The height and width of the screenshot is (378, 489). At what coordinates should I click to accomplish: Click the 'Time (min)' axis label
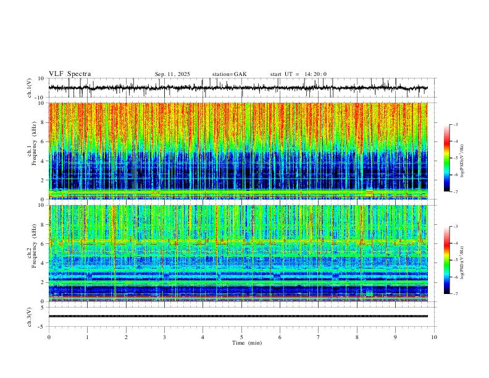pos(247,343)
